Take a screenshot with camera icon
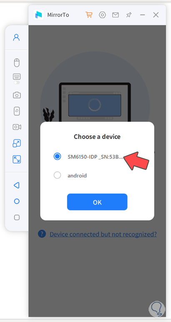Image resolution: width=171 pixels, height=322 pixels. pos(17,95)
